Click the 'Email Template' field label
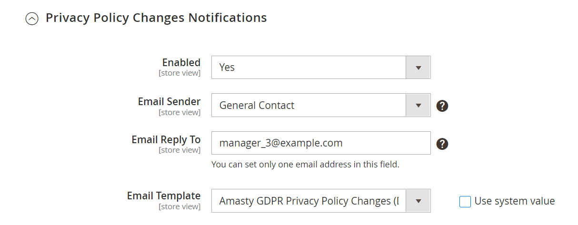 pyautogui.click(x=163, y=196)
